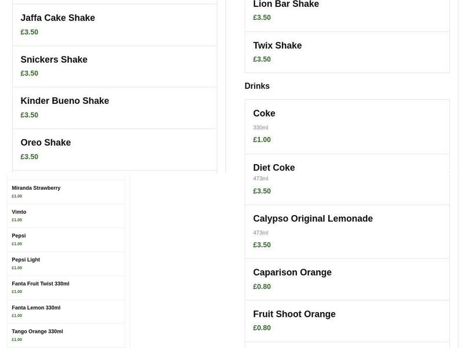This screenshot has height=348, width=464.
Task: Click the £3.50 price under Oreo Shake
Action: pyautogui.click(x=30, y=157)
